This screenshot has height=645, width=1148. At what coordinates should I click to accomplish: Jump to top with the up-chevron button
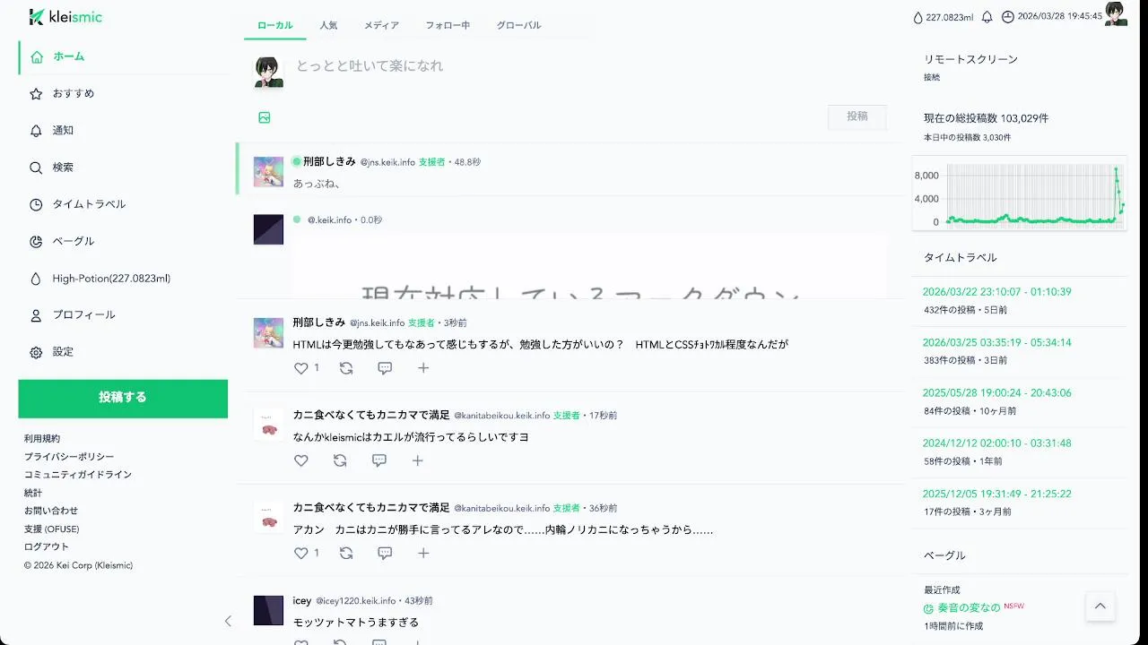pos(1100,606)
